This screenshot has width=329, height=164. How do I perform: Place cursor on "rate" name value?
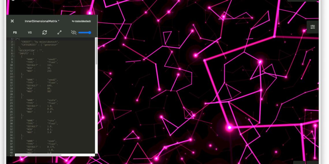[52, 121]
